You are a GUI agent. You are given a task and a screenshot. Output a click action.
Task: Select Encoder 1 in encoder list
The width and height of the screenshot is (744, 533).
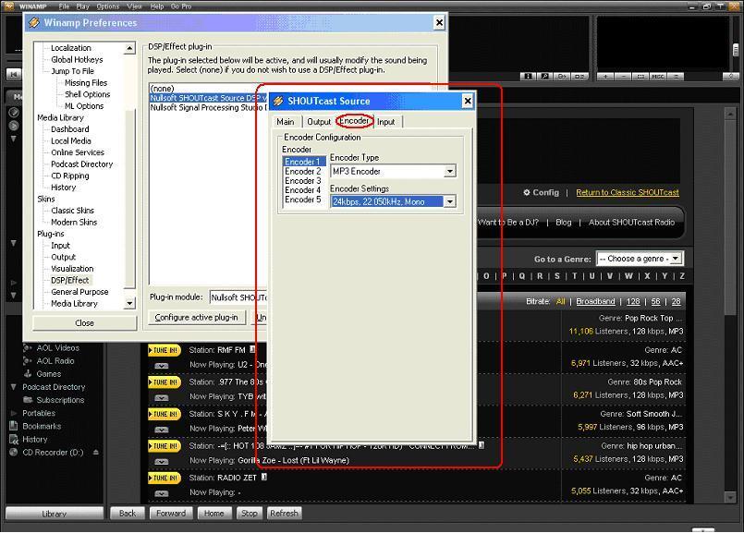(x=304, y=162)
